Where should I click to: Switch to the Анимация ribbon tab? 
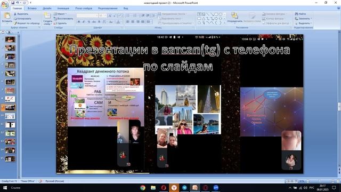[x=63, y=9]
